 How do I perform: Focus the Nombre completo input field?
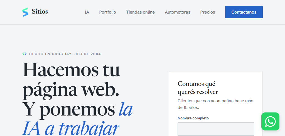[216, 129]
